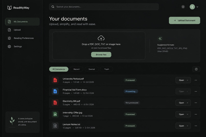Open Settings from the sidebar
The width and height of the screenshot is (206, 137).
pyautogui.click(x=22, y=46)
